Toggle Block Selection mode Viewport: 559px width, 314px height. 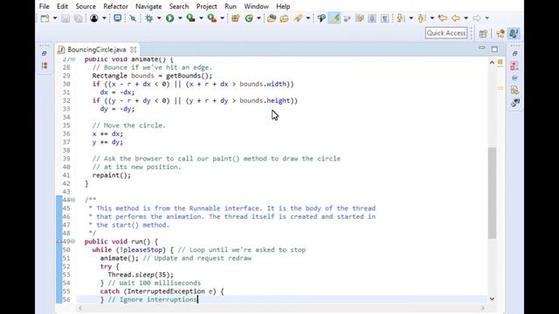(x=372, y=18)
